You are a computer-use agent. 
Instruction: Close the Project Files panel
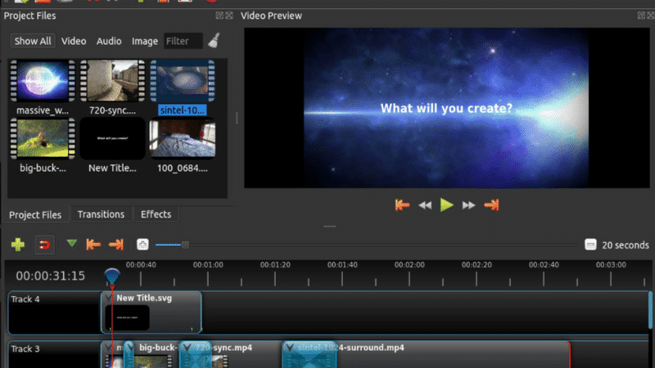[x=229, y=16]
